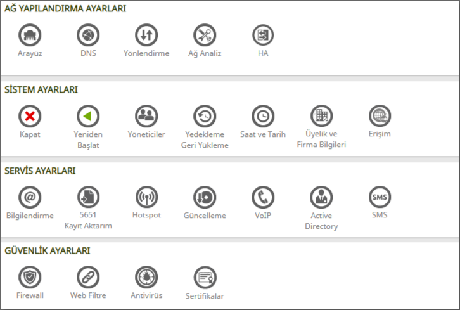Open the Hotspot settings icon

[x=146, y=197]
